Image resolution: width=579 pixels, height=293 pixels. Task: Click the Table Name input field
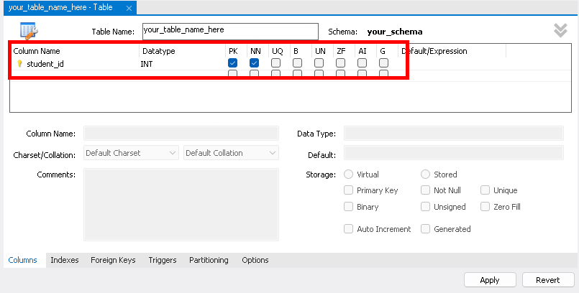click(230, 32)
